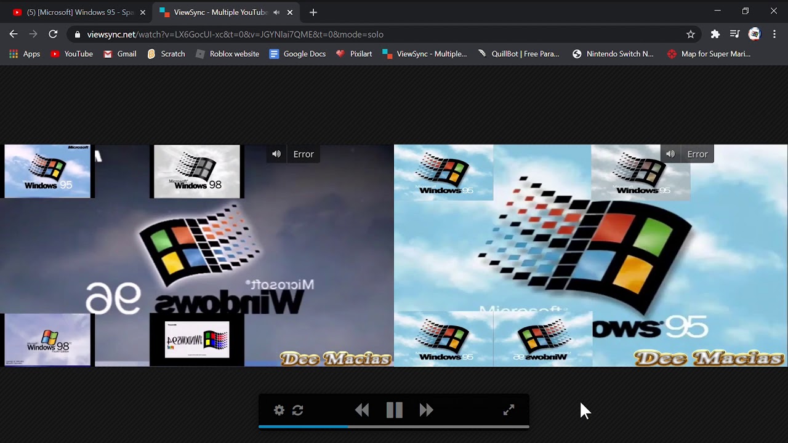Open the QuillBot | Free Para bookmark
This screenshot has height=443, width=788.
[519, 54]
